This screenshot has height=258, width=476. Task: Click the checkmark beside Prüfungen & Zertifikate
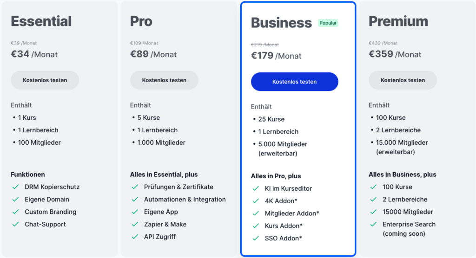pos(135,187)
